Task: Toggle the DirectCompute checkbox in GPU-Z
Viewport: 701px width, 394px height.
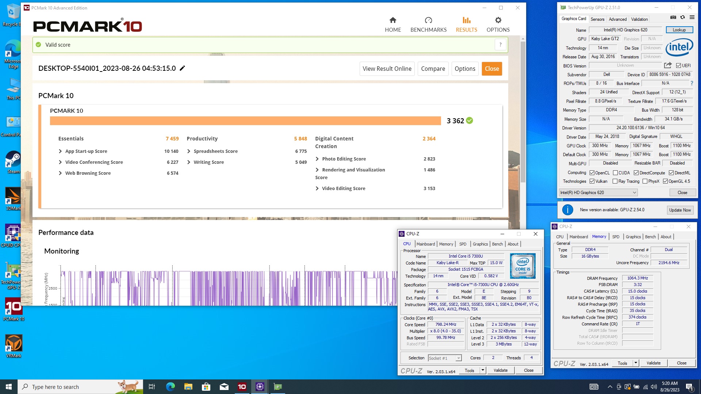Action: coord(636,173)
